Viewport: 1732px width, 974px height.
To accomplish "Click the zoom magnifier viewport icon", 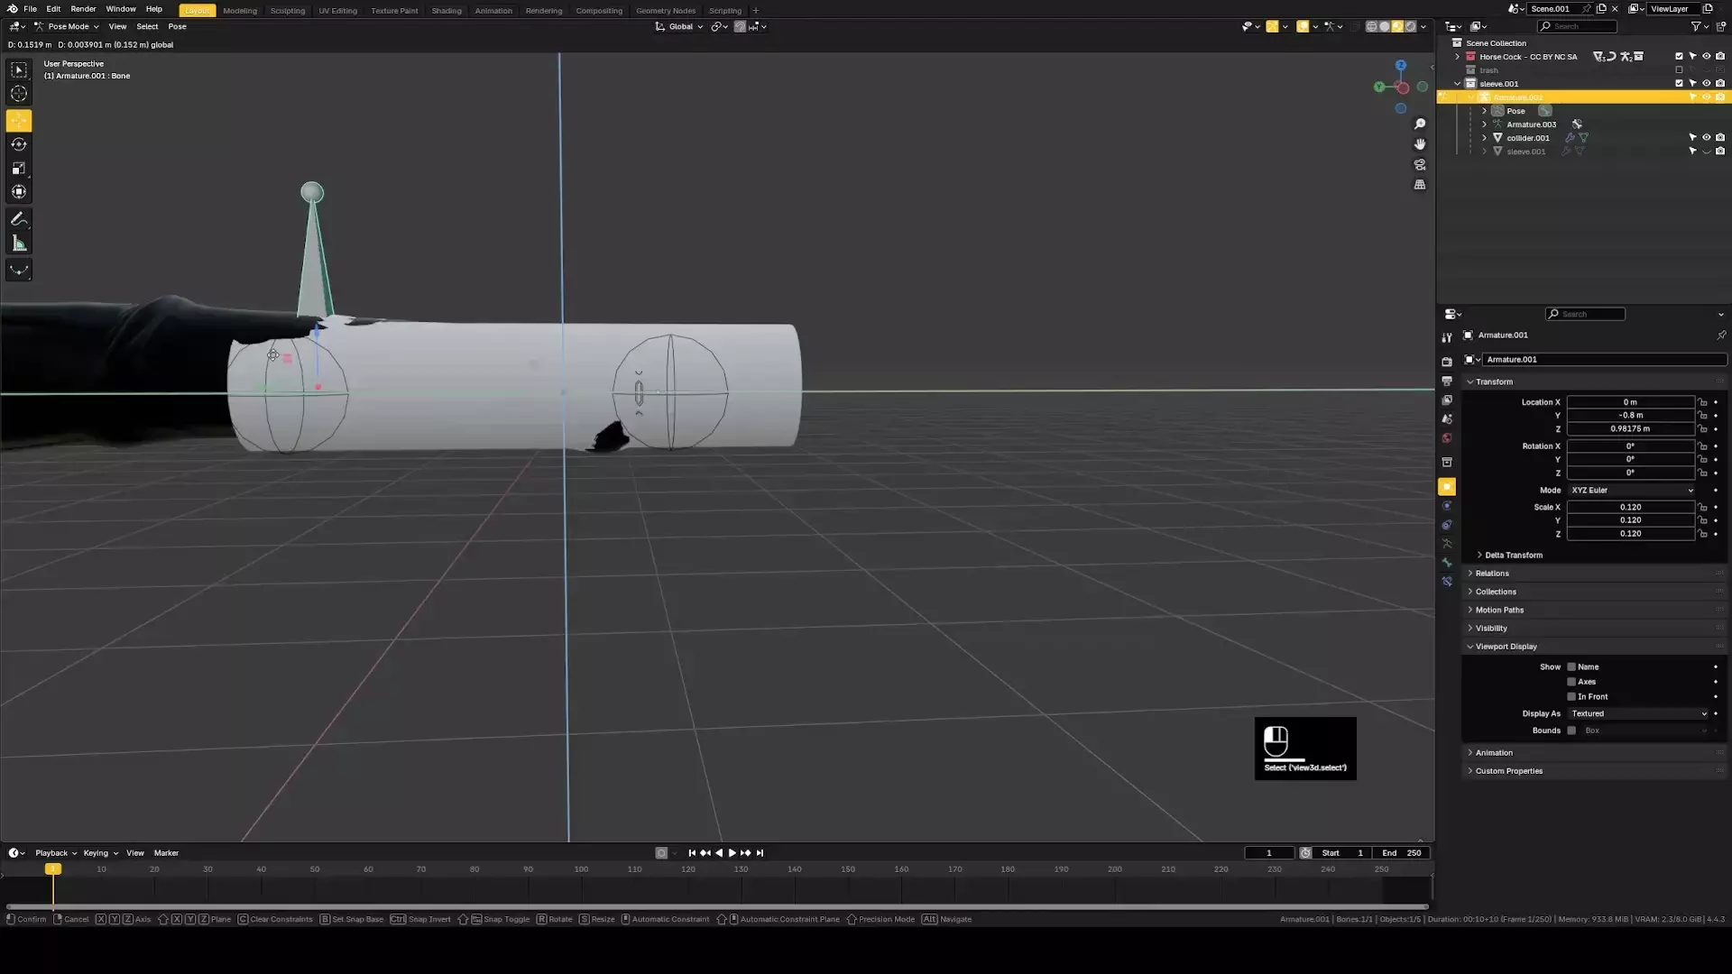I will point(1420,124).
